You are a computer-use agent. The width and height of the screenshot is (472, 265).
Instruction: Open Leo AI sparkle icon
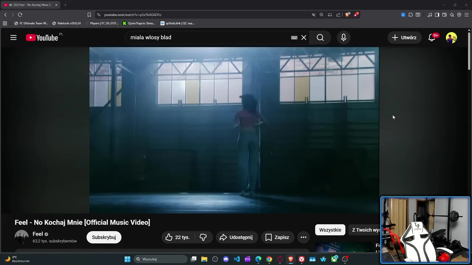[452, 15]
